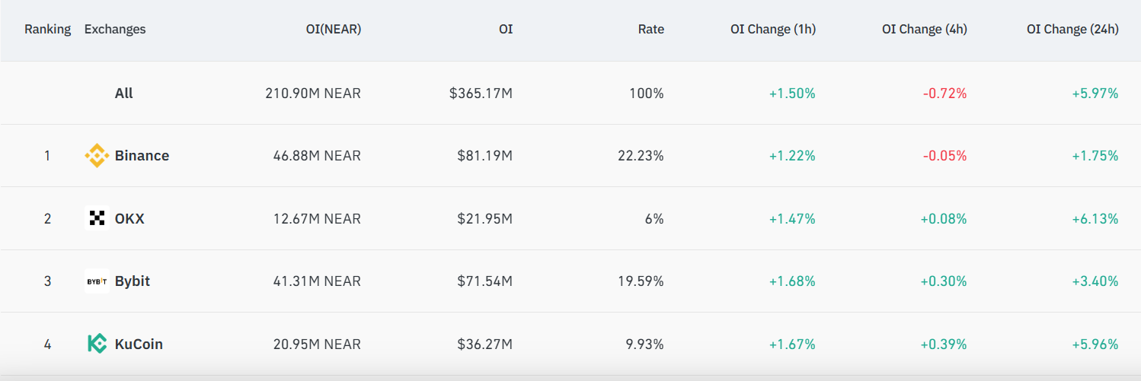Click the 9.93% rate cell
The width and height of the screenshot is (1141, 381).
[x=645, y=344]
